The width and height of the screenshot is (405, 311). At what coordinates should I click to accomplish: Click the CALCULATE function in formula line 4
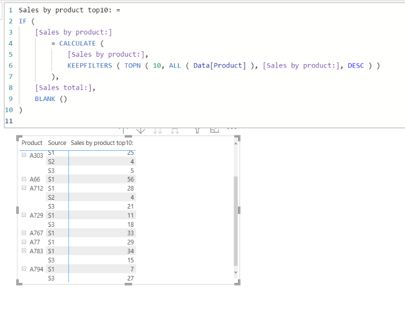[x=77, y=43]
